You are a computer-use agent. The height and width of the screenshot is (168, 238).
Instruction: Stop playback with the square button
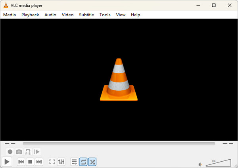point(30,162)
